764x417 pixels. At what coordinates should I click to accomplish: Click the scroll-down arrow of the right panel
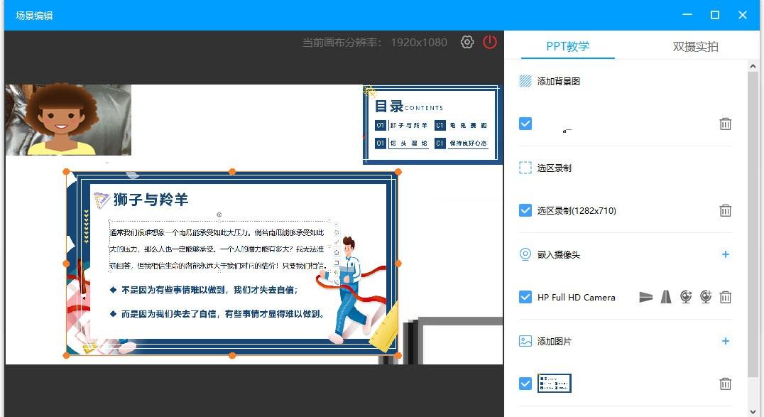click(754, 411)
